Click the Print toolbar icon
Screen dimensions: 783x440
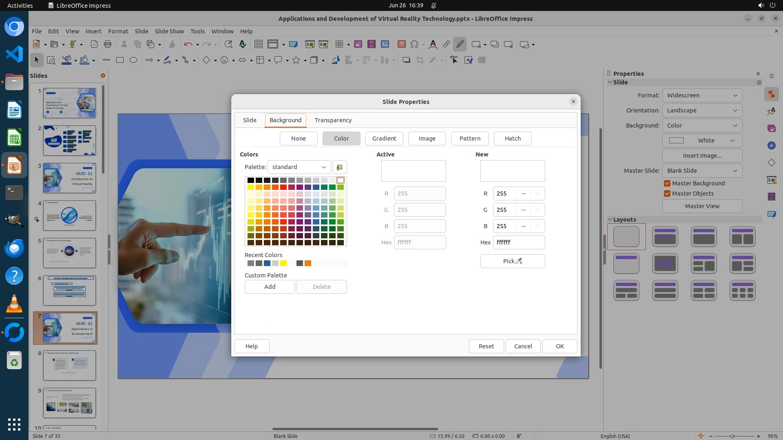click(x=108, y=44)
